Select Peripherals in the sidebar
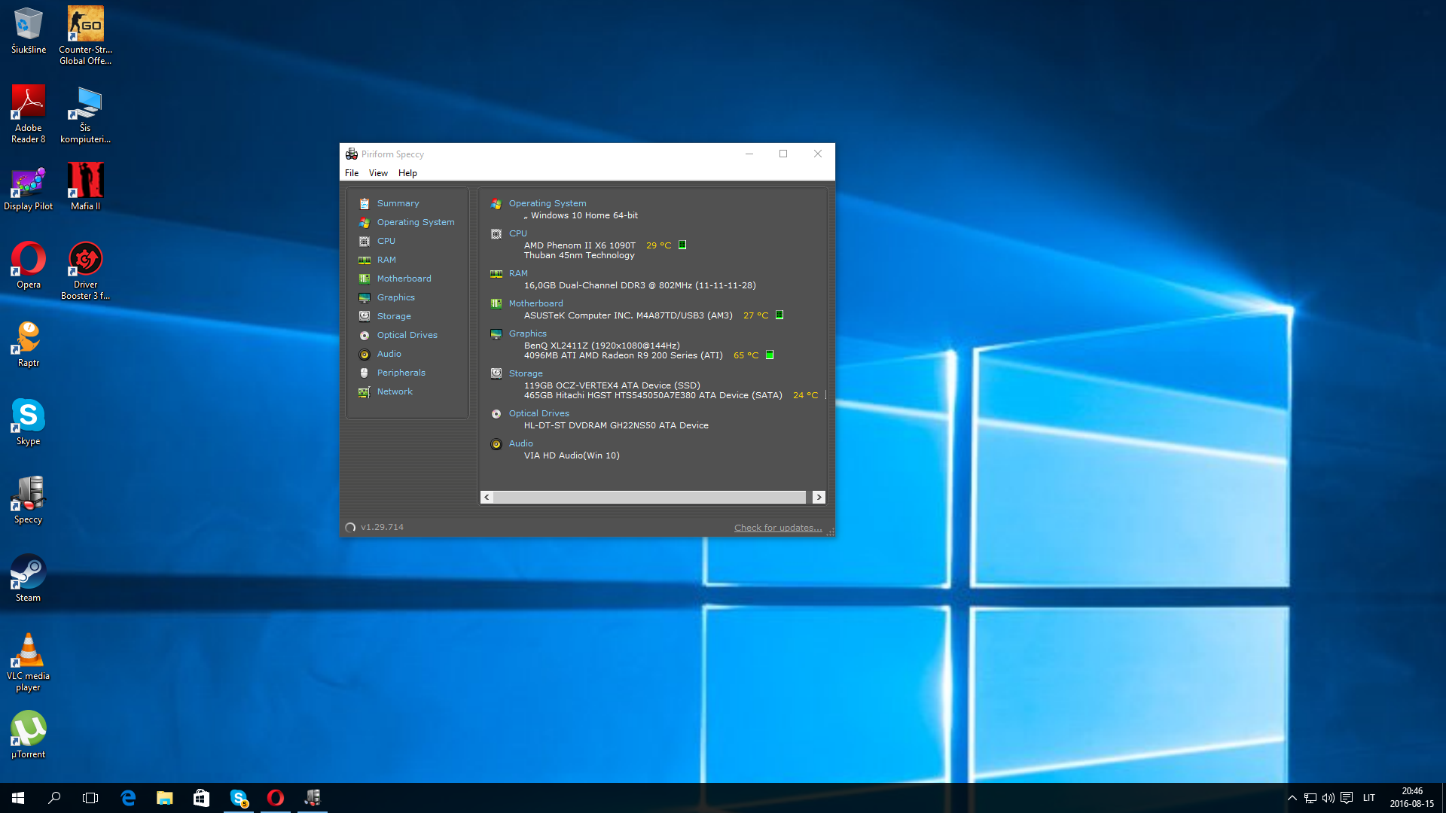This screenshot has height=813, width=1446. (x=401, y=373)
